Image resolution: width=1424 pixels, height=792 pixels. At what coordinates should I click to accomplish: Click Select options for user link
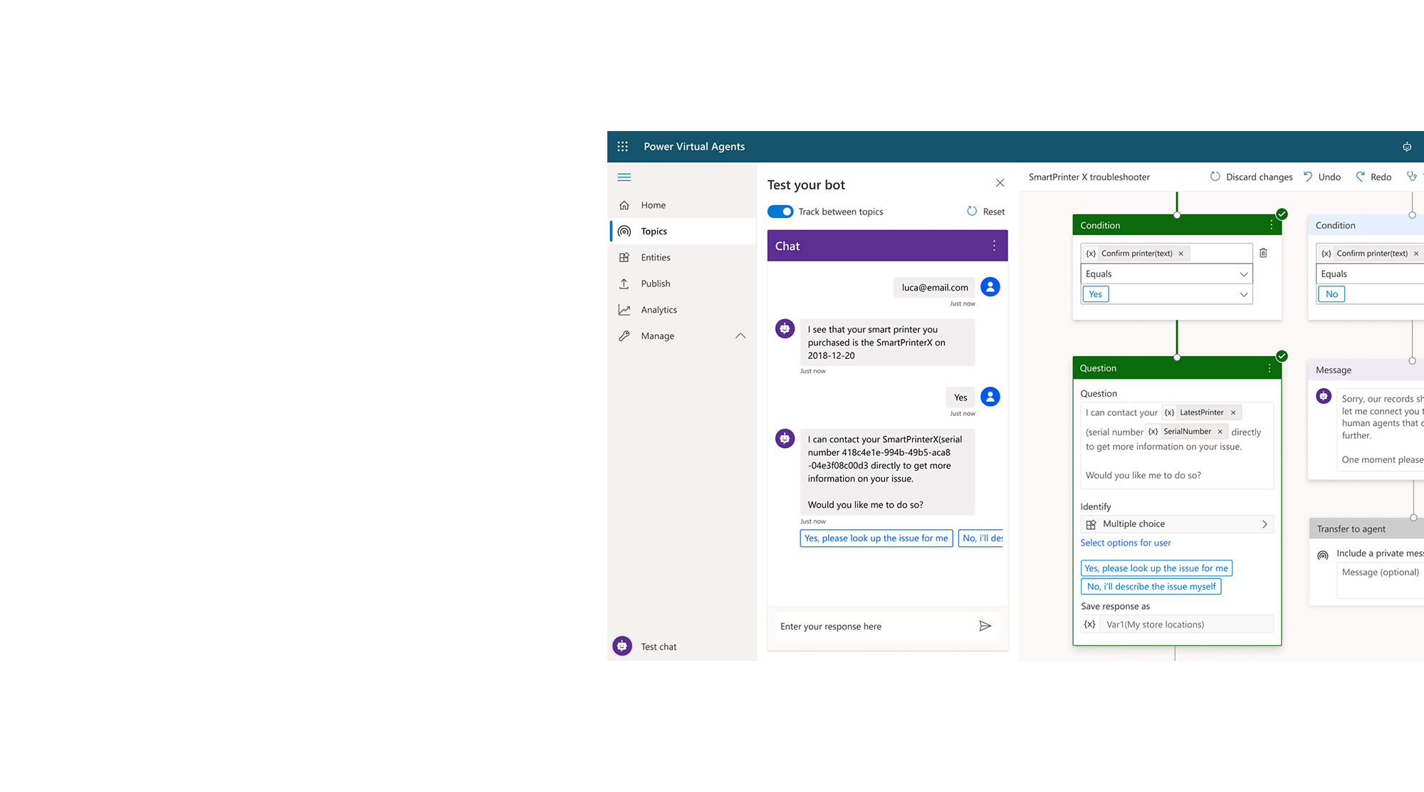(x=1125, y=543)
